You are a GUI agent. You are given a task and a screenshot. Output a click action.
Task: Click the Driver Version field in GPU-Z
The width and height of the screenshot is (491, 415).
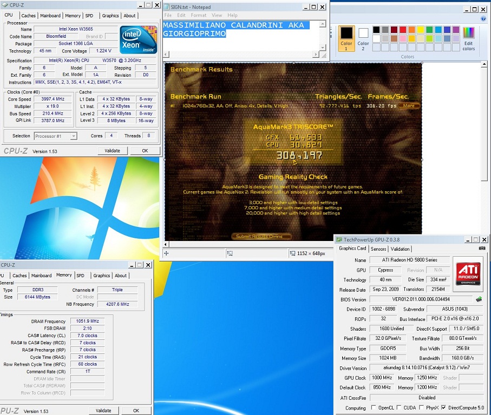[427, 368]
